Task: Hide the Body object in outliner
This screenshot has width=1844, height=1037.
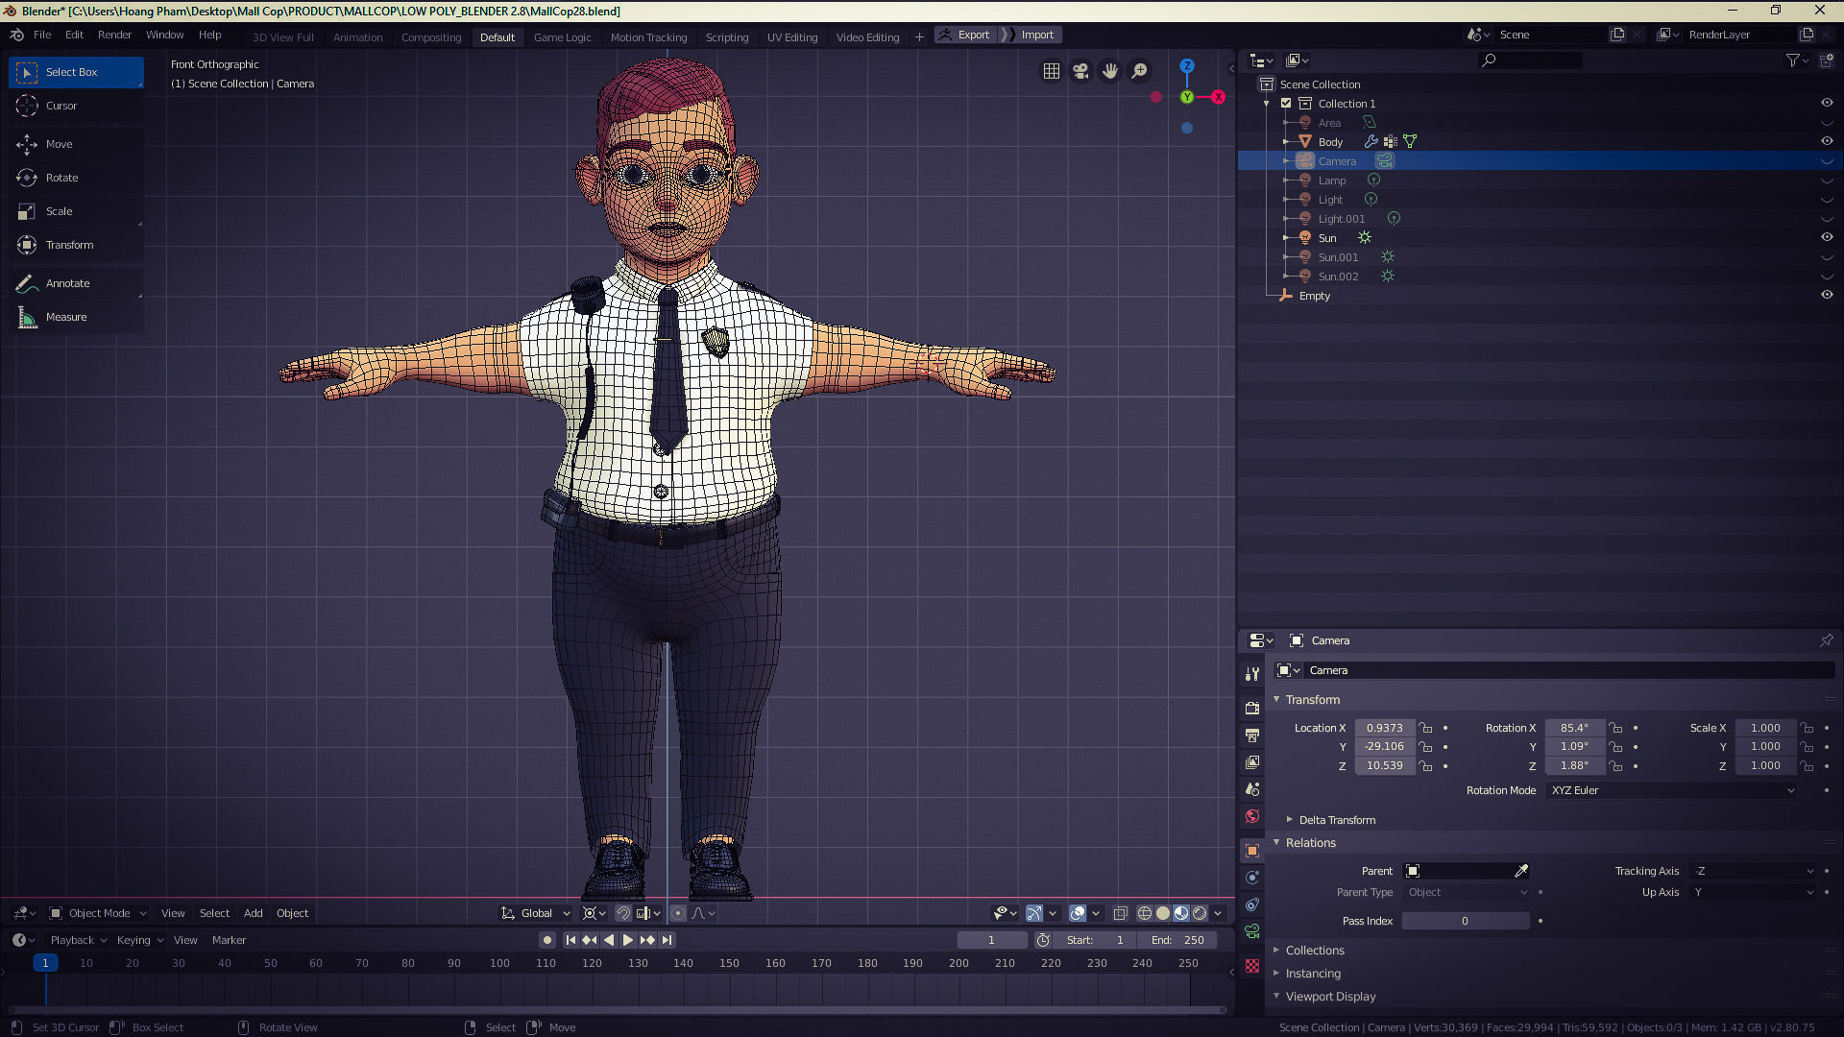Action: click(x=1827, y=141)
